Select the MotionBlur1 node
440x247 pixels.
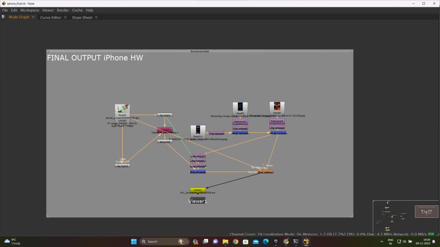[x=266, y=172]
